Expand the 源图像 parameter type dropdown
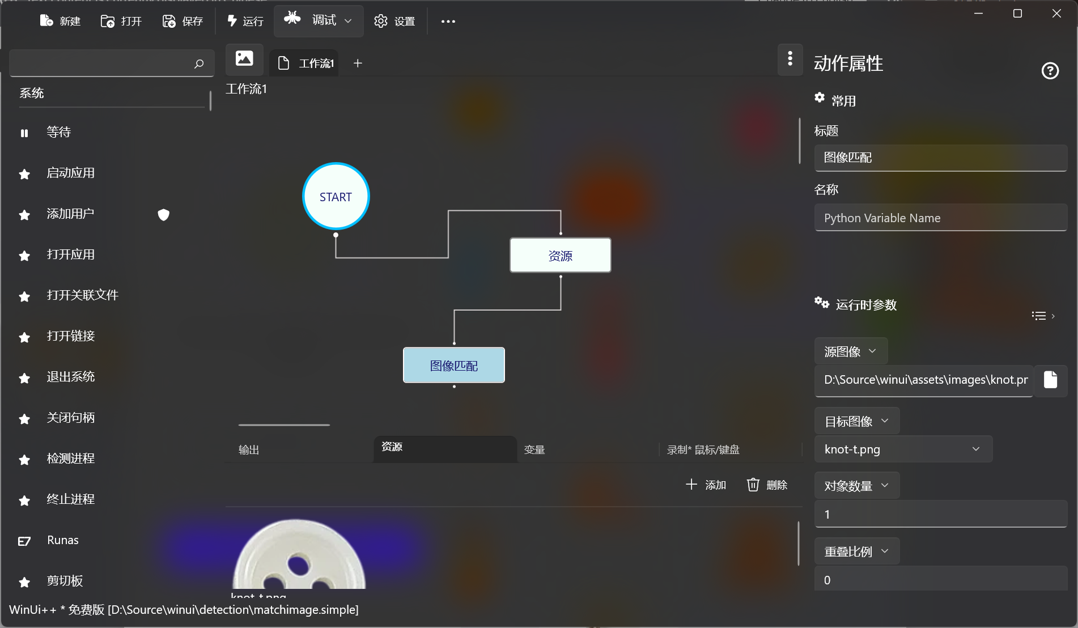The height and width of the screenshot is (628, 1078). 851,351
